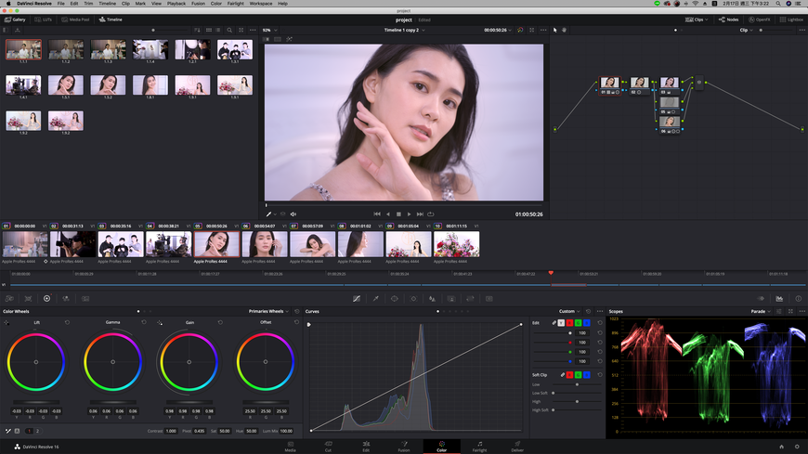This screenshot has width=808, height=454.
Task: Switch to the Fairlight page
Action: coord(479,447)
